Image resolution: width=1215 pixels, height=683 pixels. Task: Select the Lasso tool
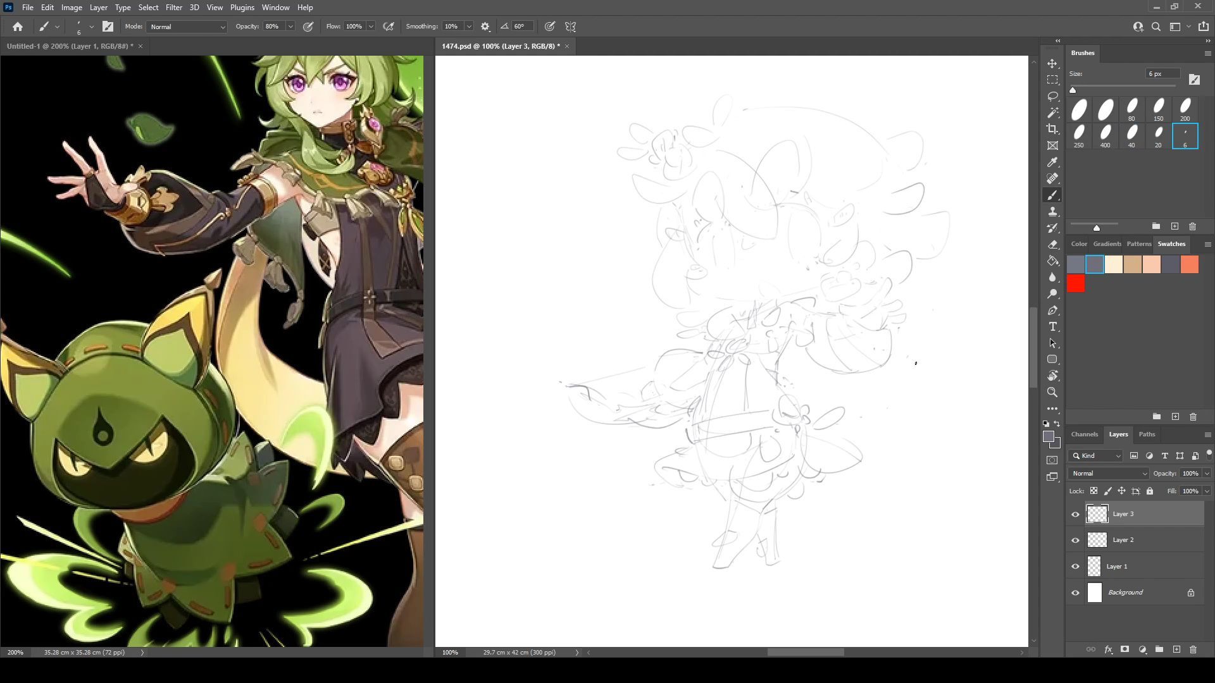coord(1052,97)
